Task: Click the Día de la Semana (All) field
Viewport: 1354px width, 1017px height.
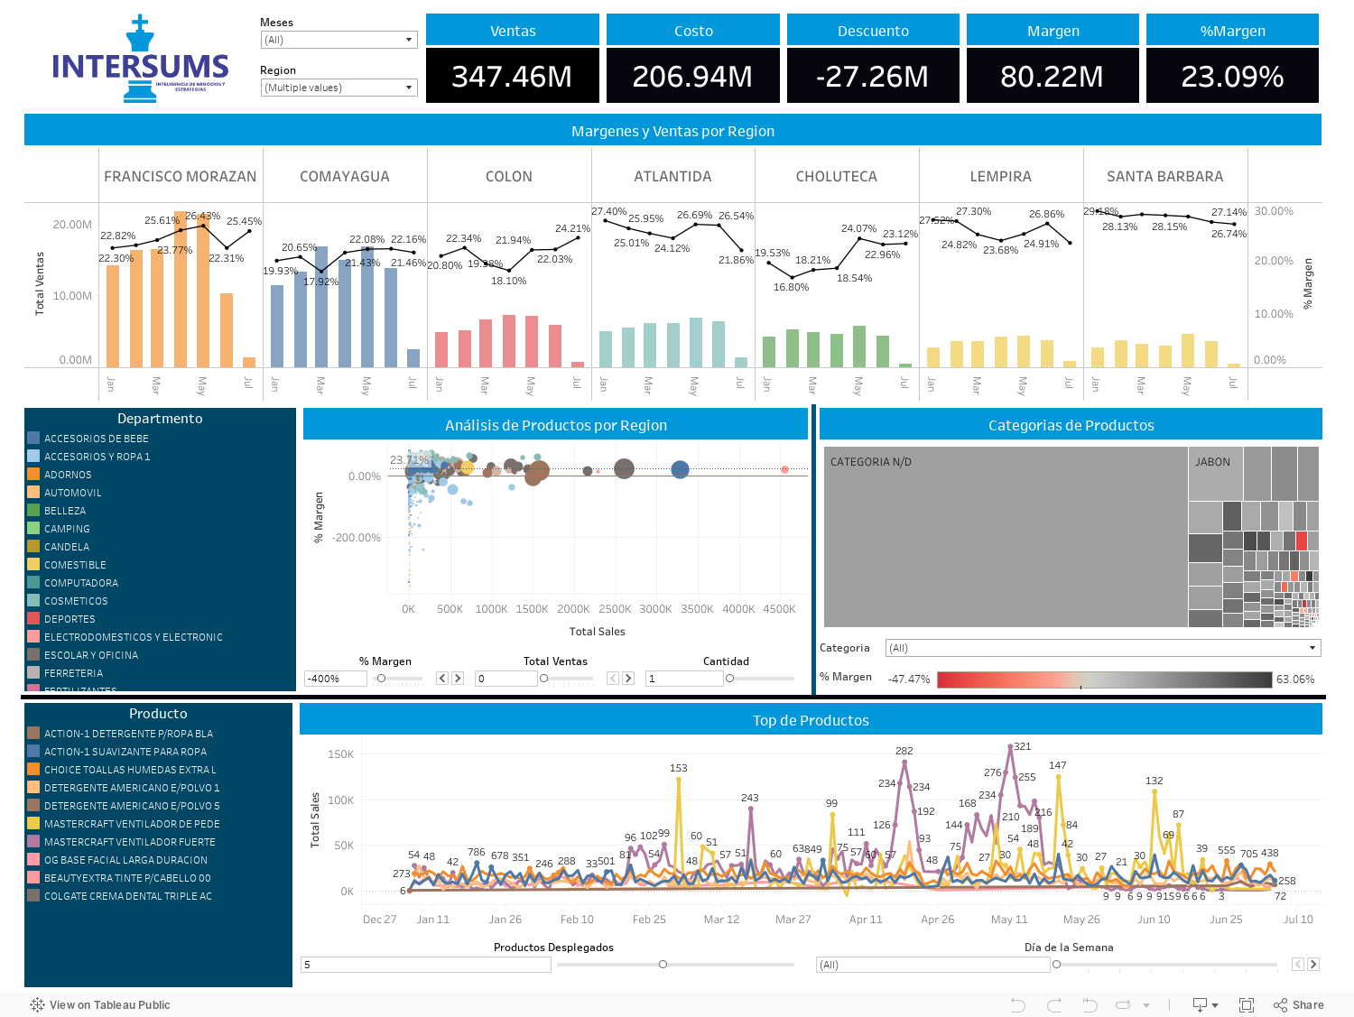Action: click(x=932, y=965)
